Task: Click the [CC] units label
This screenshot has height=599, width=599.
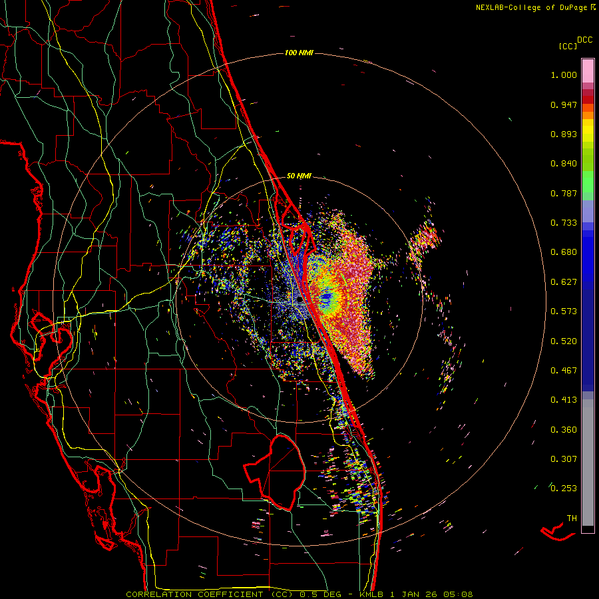Action: click(568, 46)
